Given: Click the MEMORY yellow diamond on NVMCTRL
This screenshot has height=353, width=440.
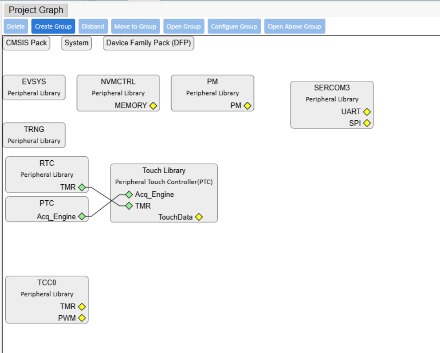Looking at the screenshot, I should (x=153, y=106).
